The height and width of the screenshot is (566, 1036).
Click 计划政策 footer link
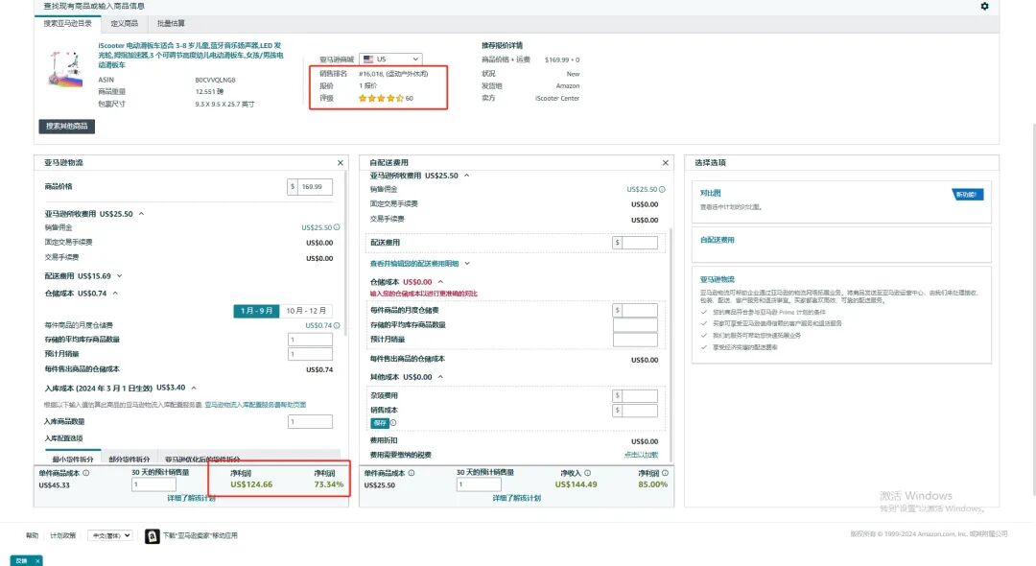[x=62, y=535]
